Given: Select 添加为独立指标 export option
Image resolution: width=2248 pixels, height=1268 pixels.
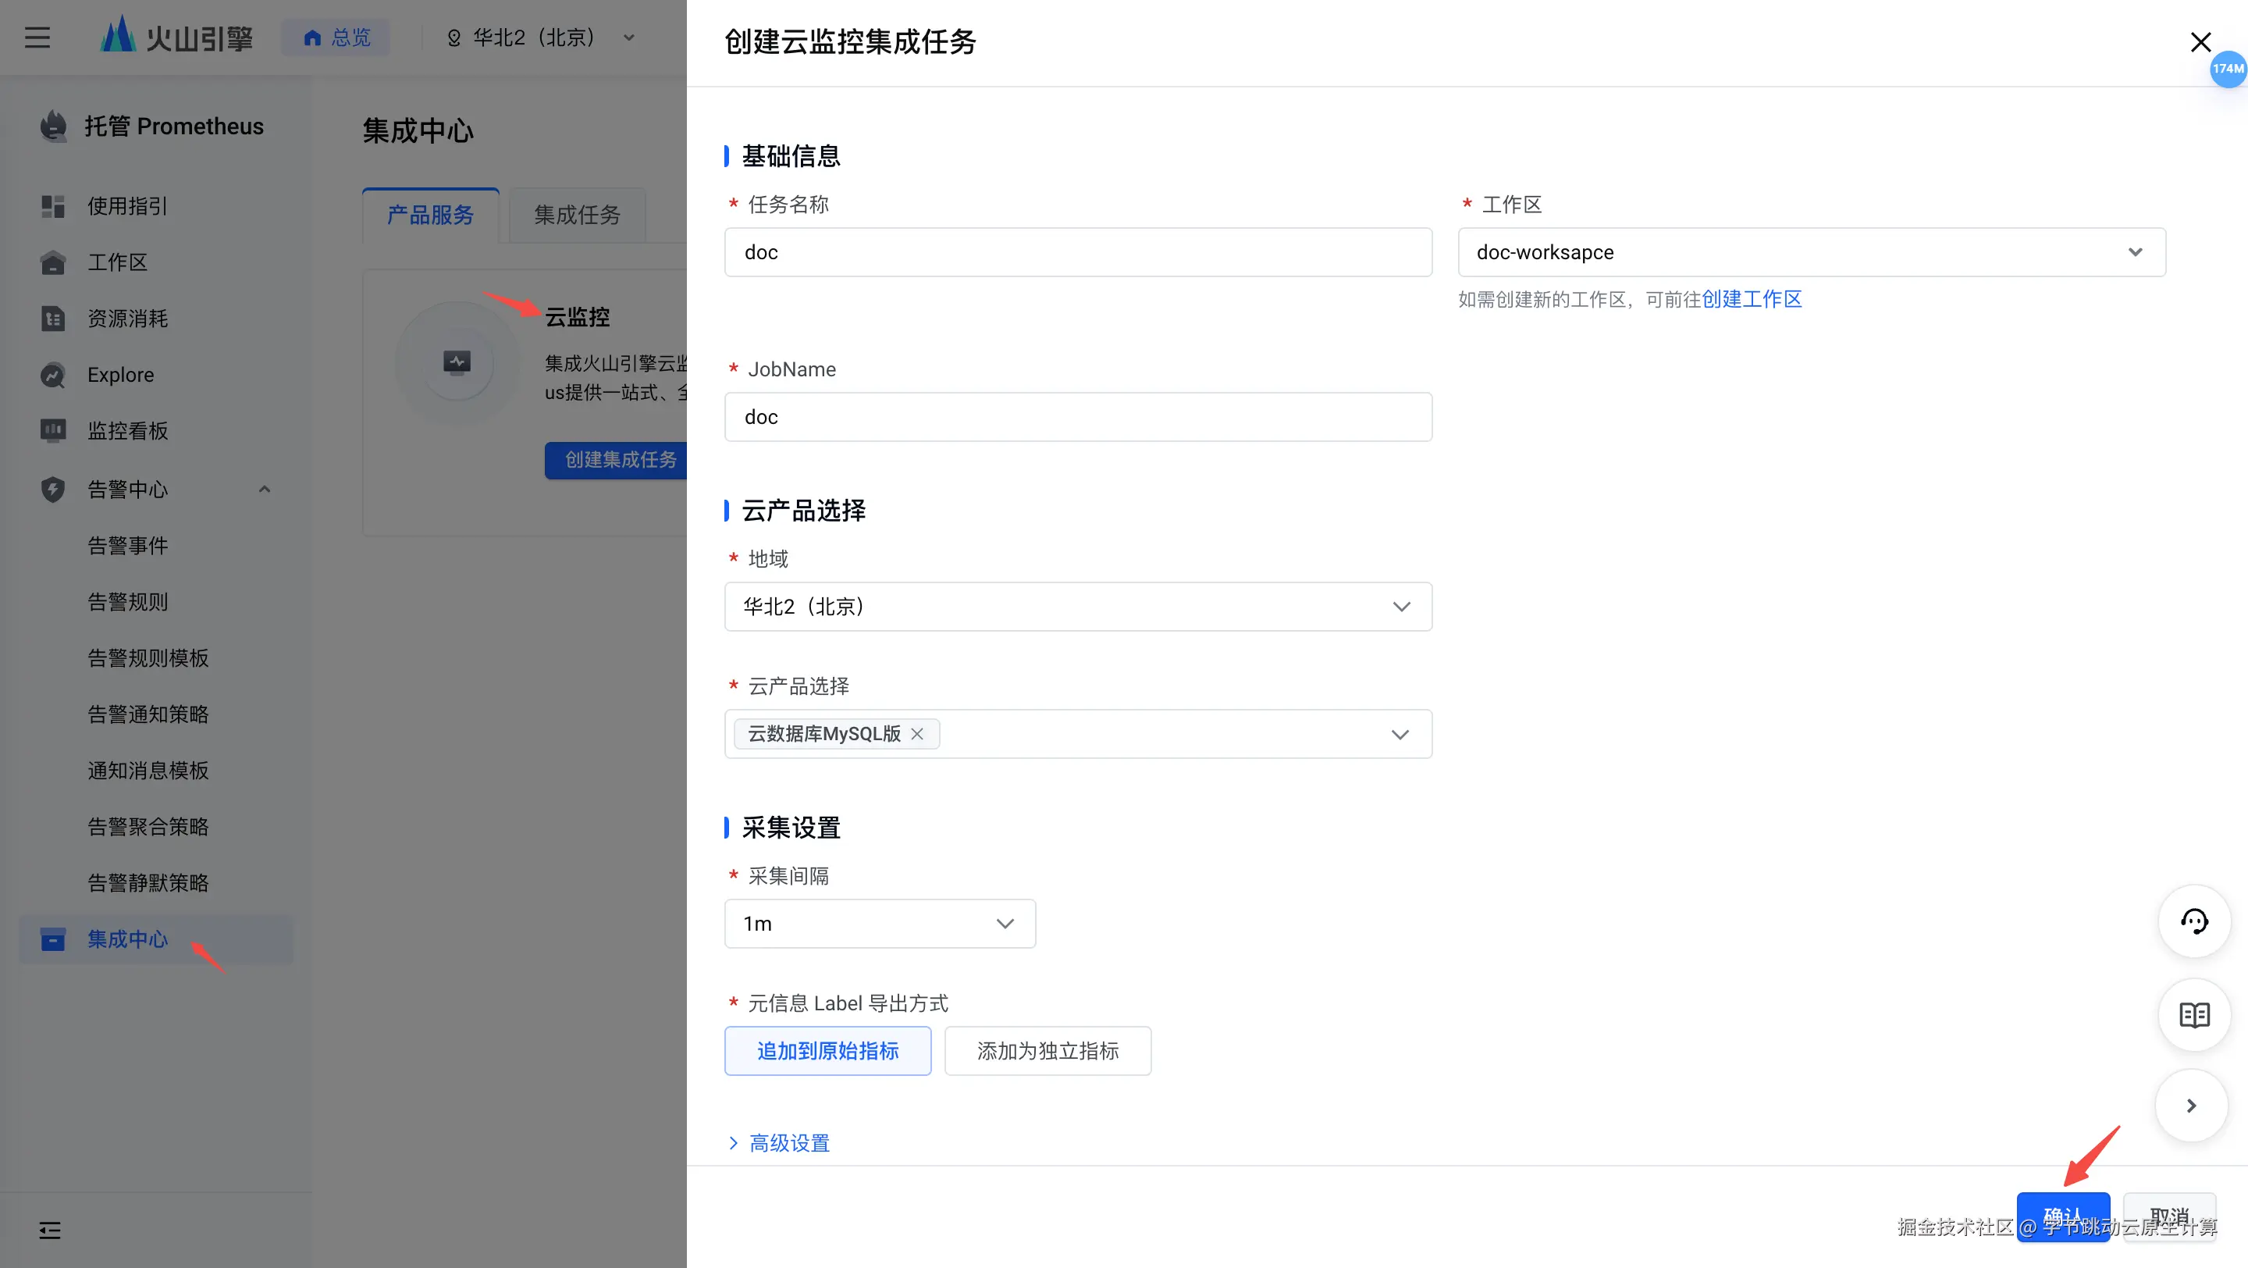Looking at the screenshot, I should click(1048, 1051).
